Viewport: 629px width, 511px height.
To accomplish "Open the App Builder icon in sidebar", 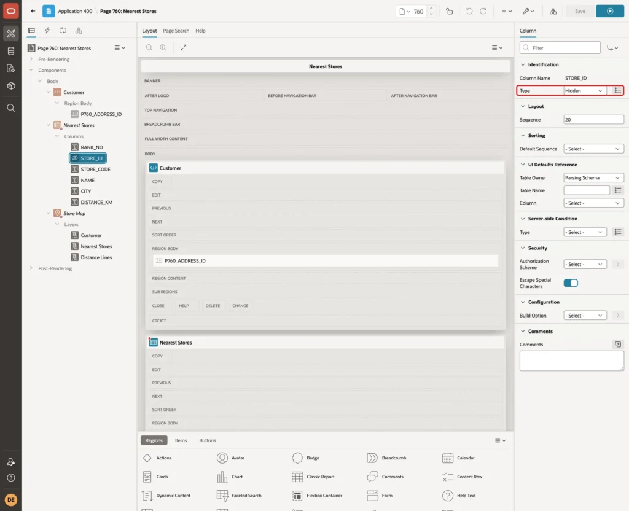I will [11, 33].
